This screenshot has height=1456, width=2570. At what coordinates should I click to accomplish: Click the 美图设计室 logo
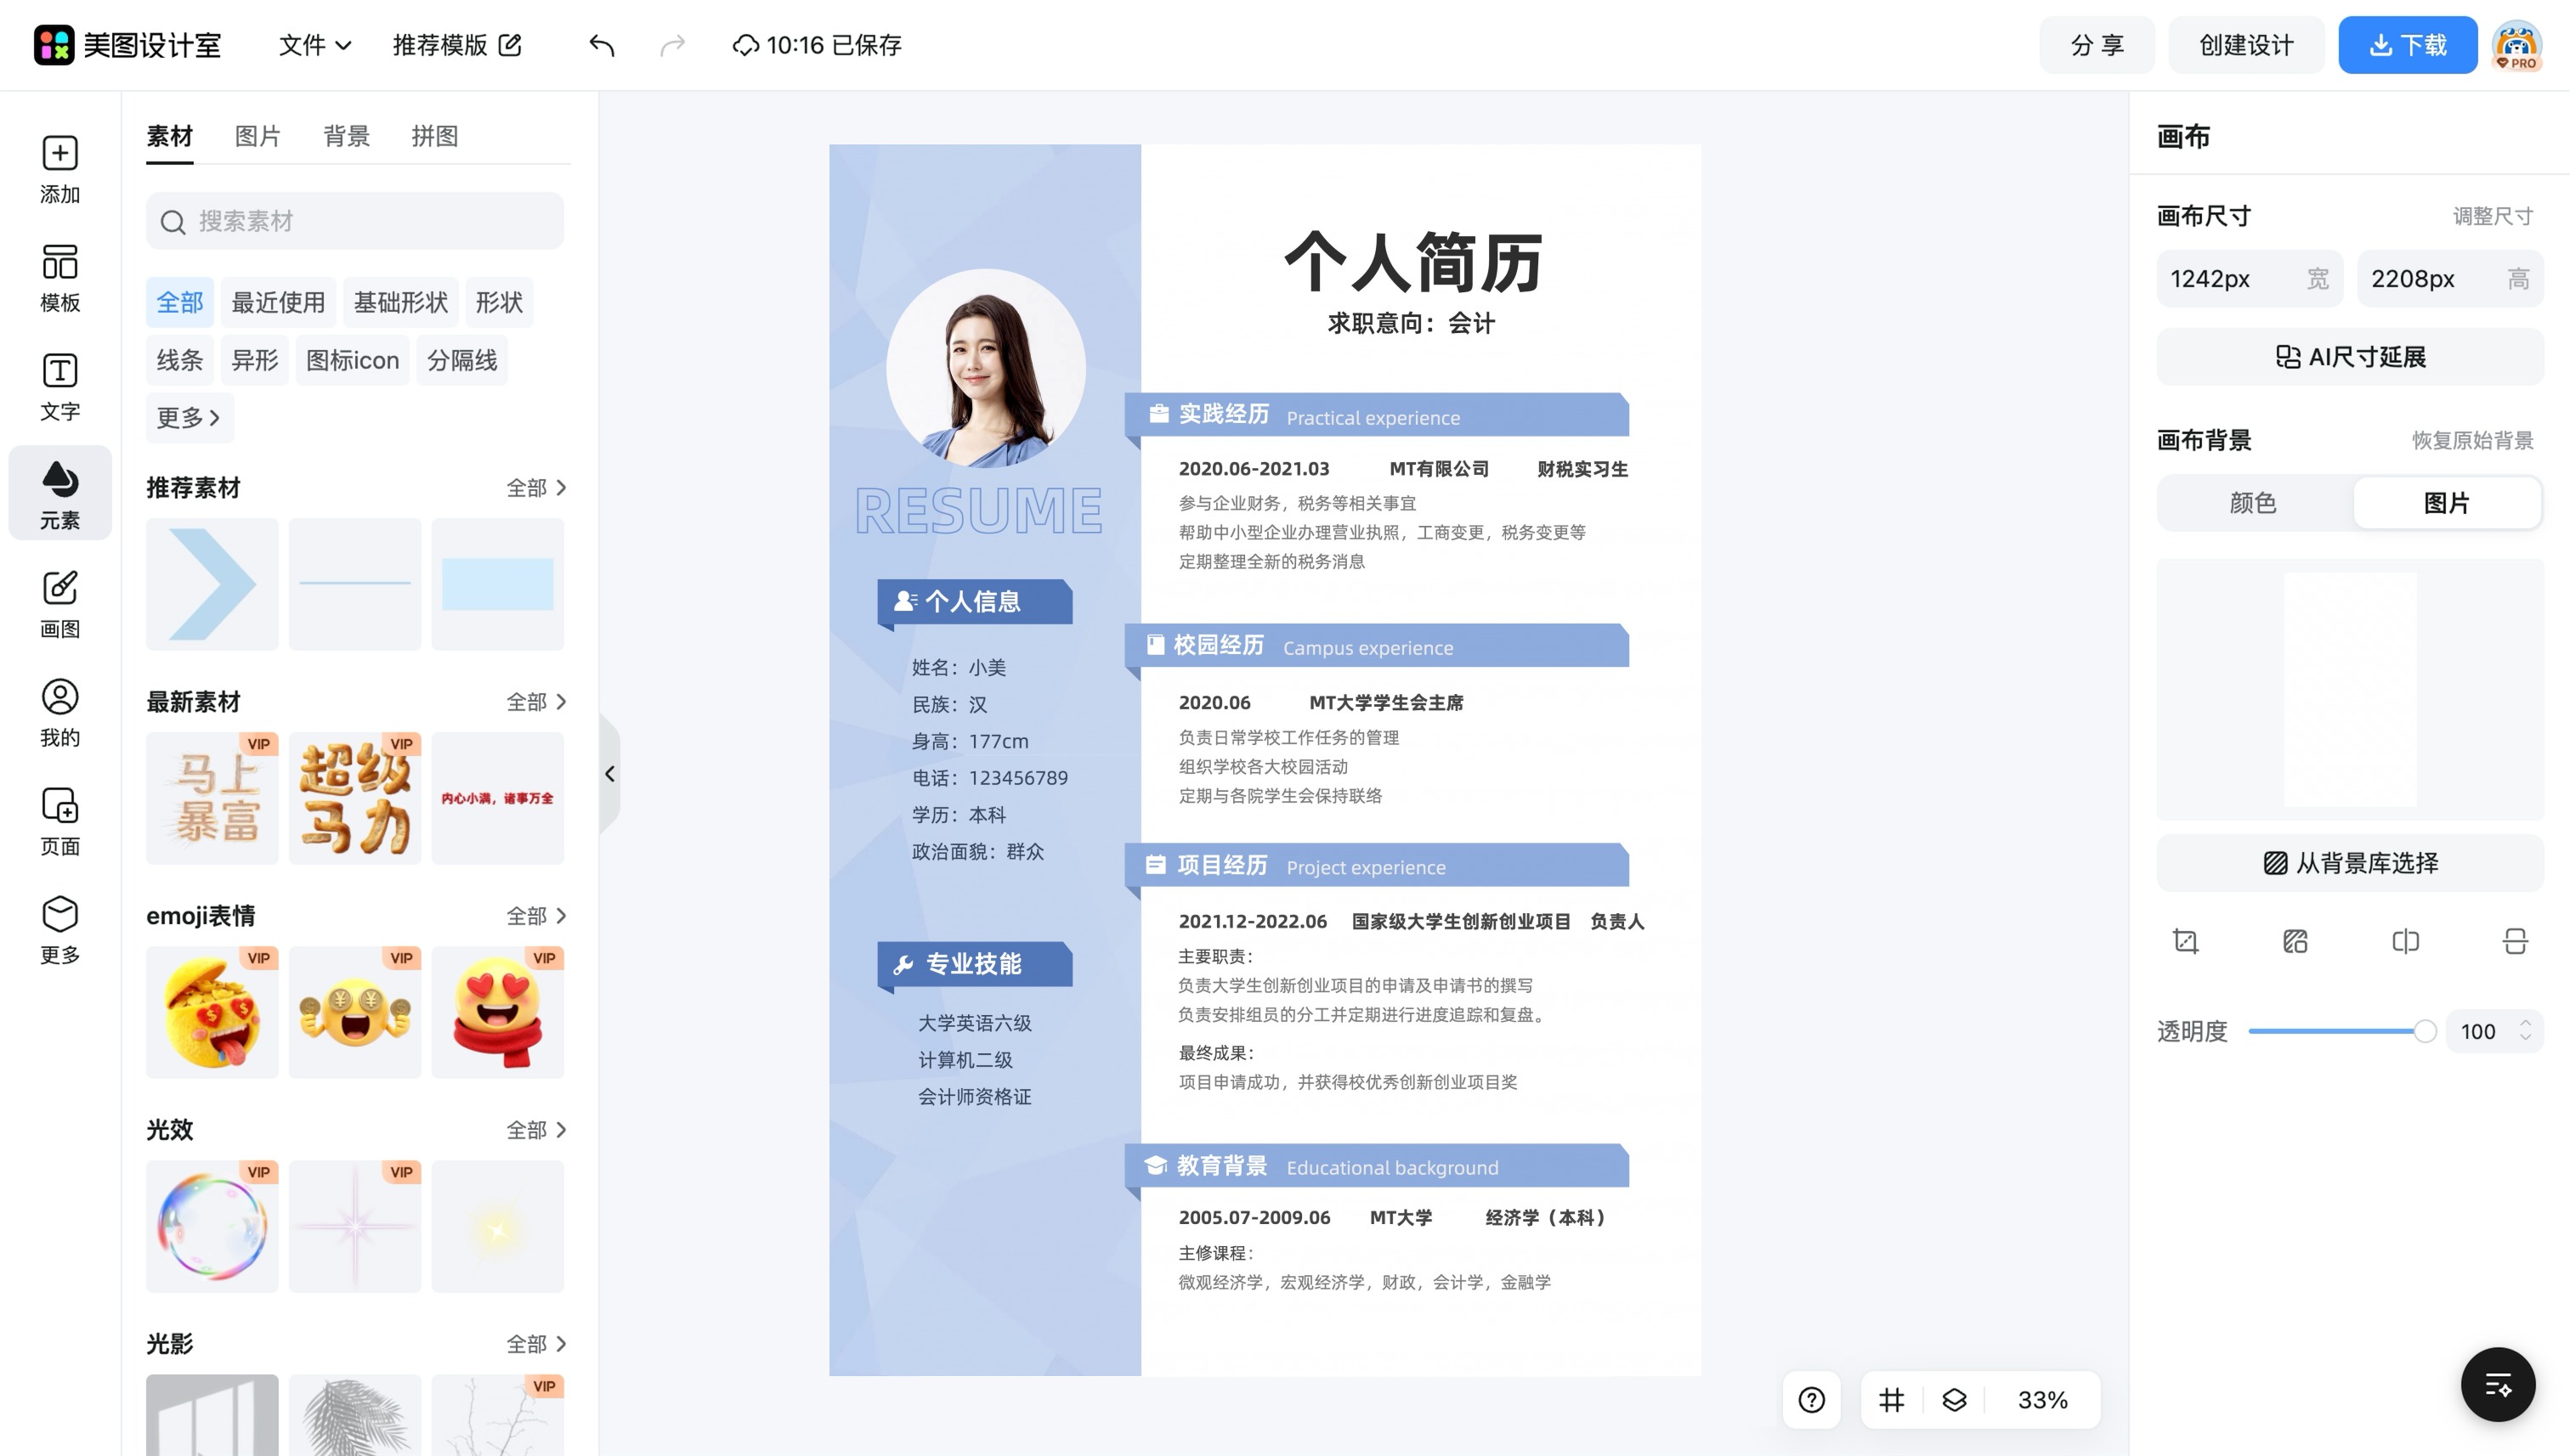(127, 45)
